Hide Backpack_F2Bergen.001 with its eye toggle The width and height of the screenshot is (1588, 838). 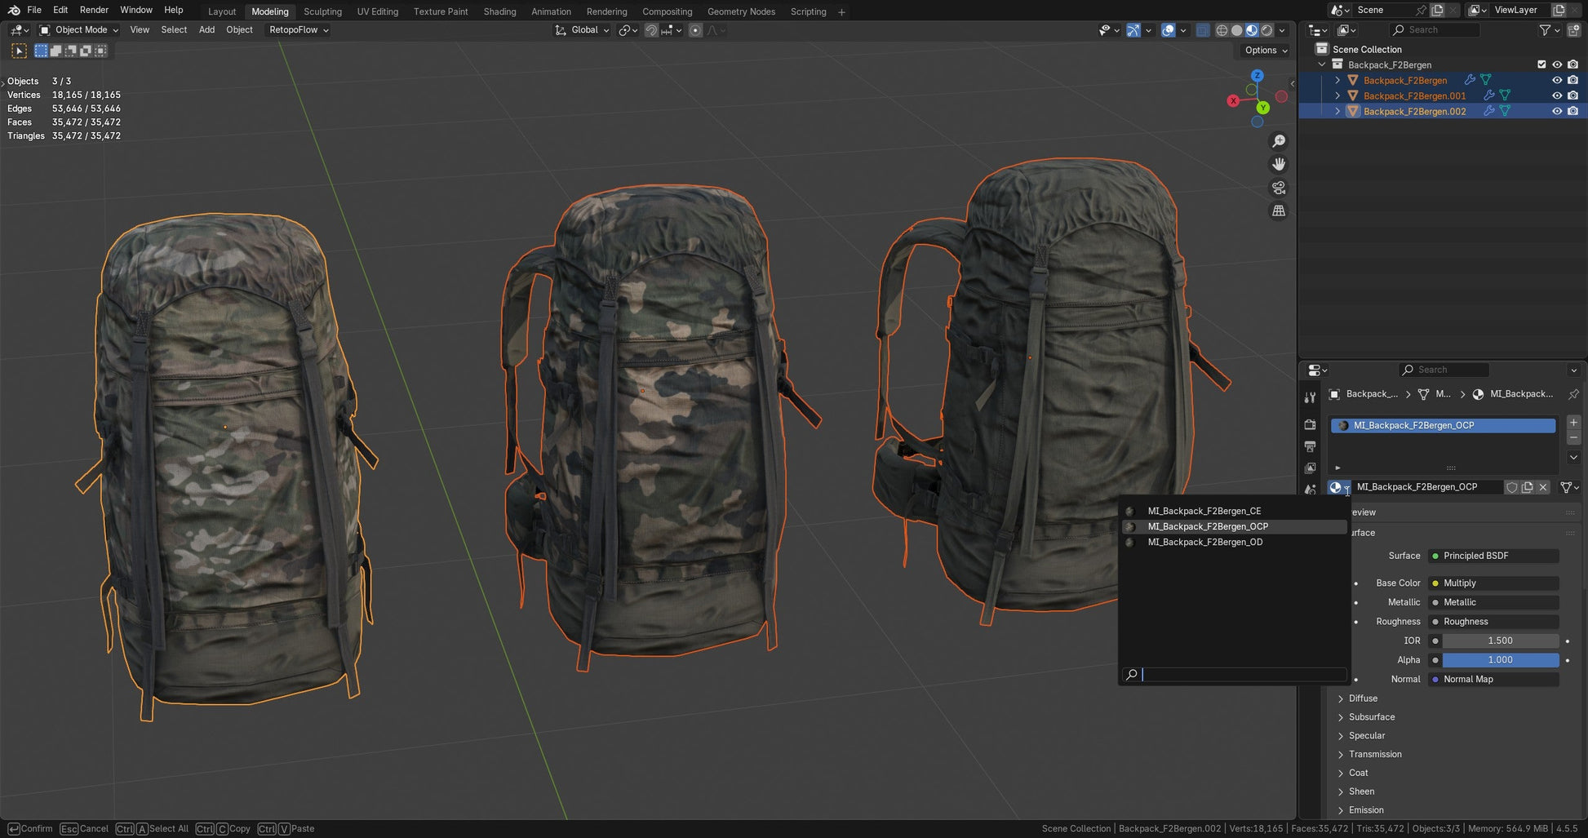tap(1557, 95)
